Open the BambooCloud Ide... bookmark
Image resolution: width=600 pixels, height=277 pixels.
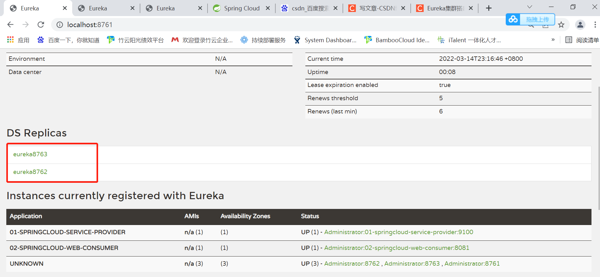[397, 40]
